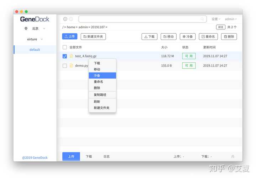Click the path input field at top

tap(143, 19)
